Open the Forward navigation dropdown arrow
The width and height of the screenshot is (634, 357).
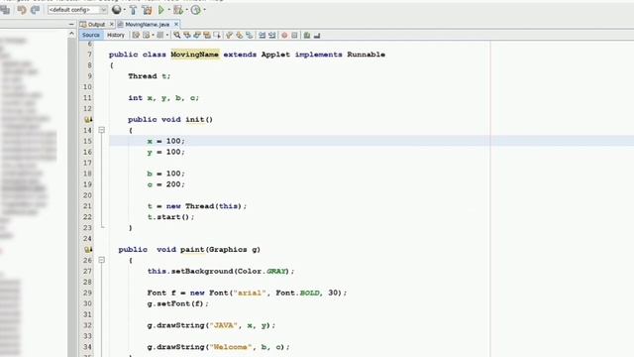[x=167, y=36]
